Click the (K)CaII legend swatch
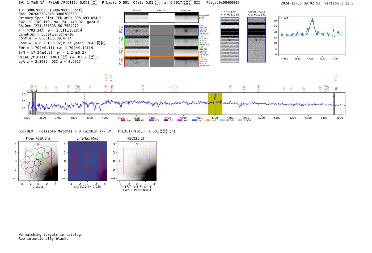The image size is (372, 253). [222, 121]
